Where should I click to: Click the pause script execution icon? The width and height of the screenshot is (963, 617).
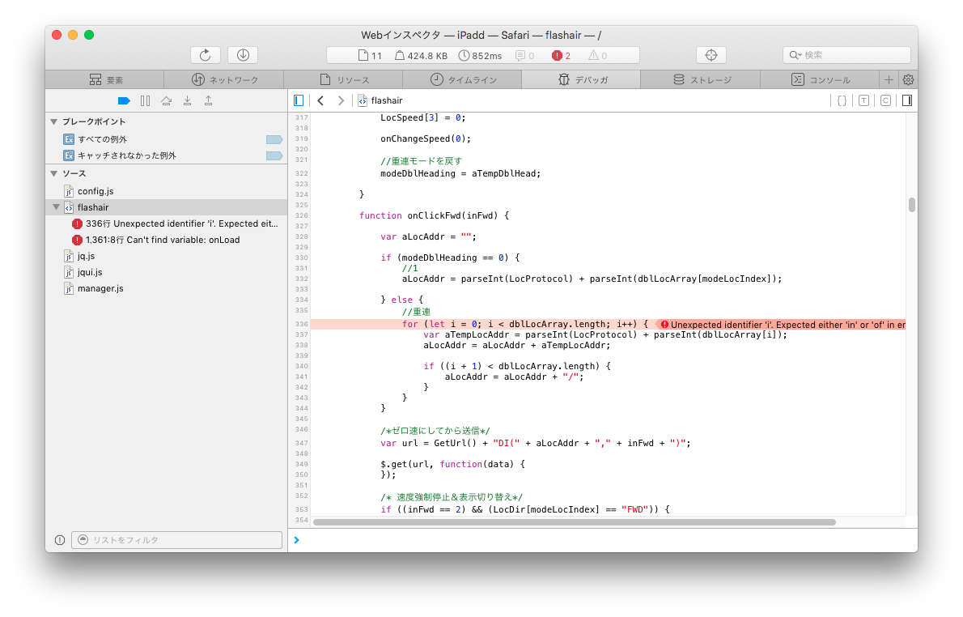[x=145, y=100]
